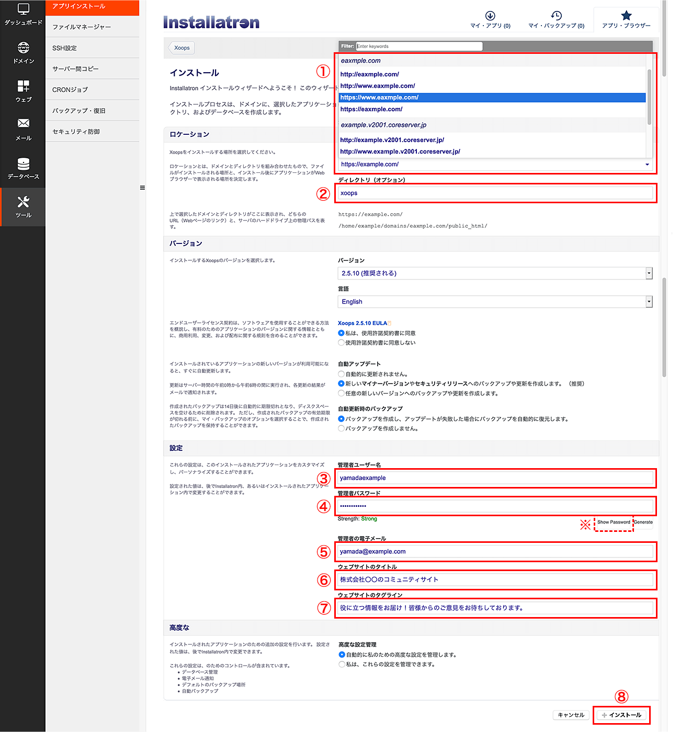Open the language dropdown showing English
This screenshot has width=680, height=732.
[x=495, y=301]
